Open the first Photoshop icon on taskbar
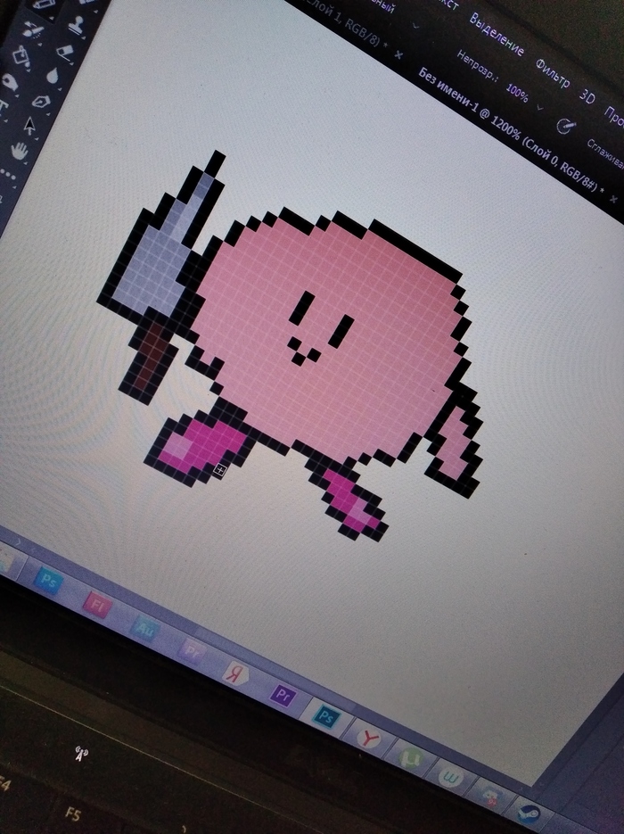 49,582
